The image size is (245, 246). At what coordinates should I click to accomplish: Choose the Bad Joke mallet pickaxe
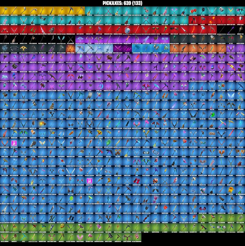[x=212, y=39]
